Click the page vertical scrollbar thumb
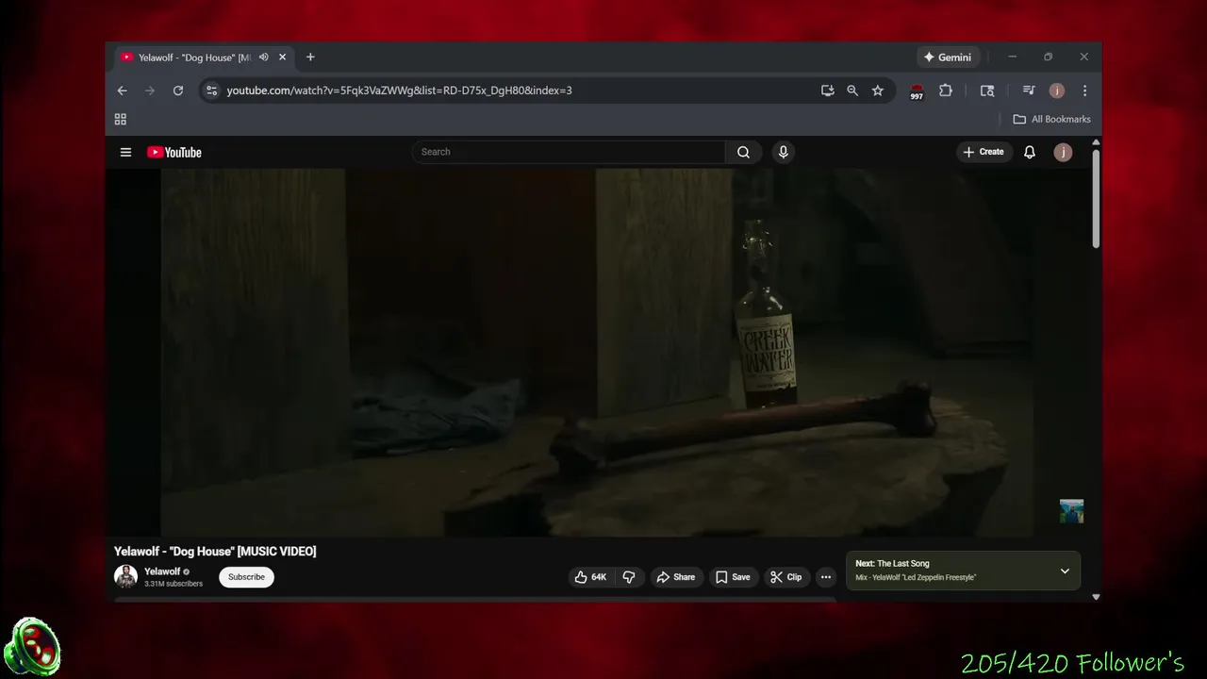This screenshot has width=1207, height=679. tap(1096, 198)
